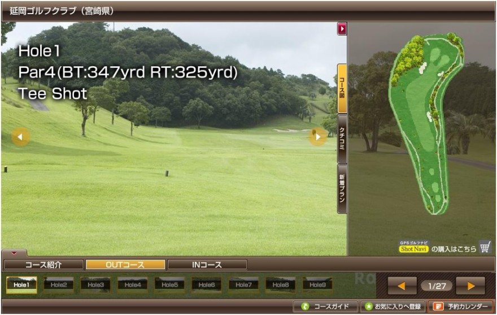Open the コース図 vertical tab
This screenshot has width=497, height=315.
342,88
